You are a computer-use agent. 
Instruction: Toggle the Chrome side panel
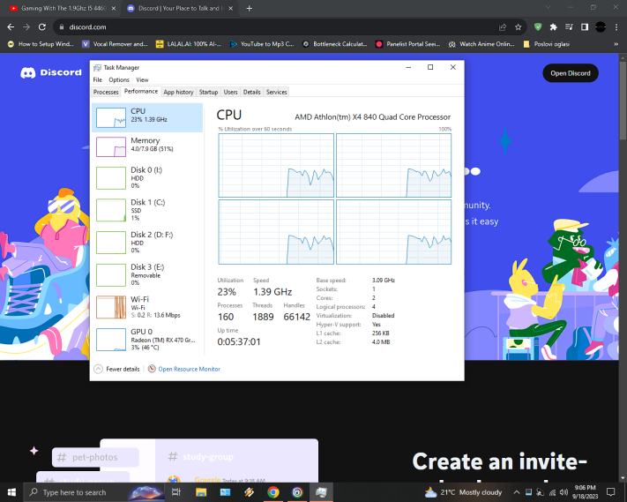point(585,26)
